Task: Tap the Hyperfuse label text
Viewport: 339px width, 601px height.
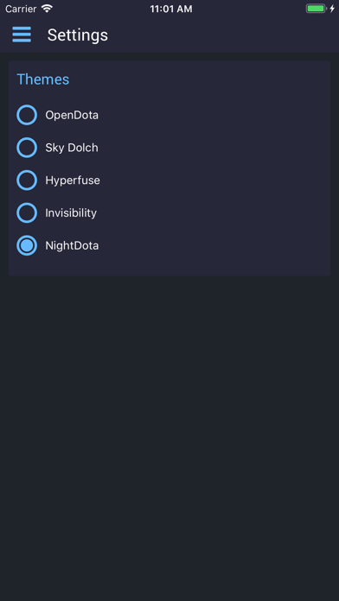Action: (73, 180)
